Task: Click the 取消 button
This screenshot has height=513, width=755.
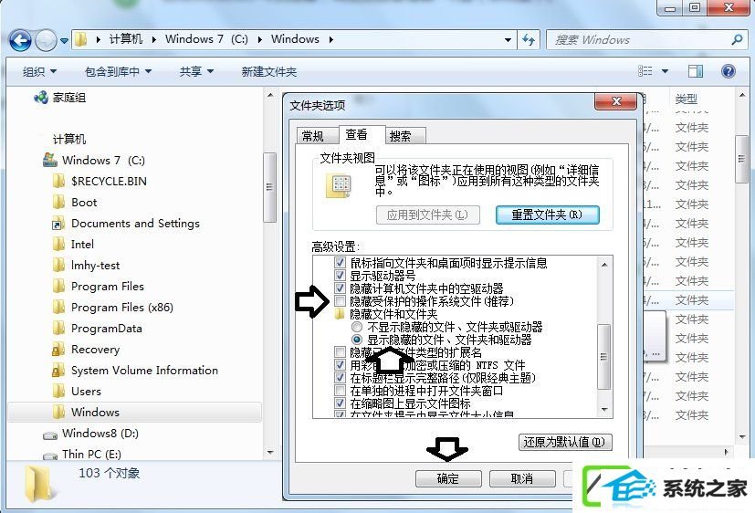Action: click(522, 478)
